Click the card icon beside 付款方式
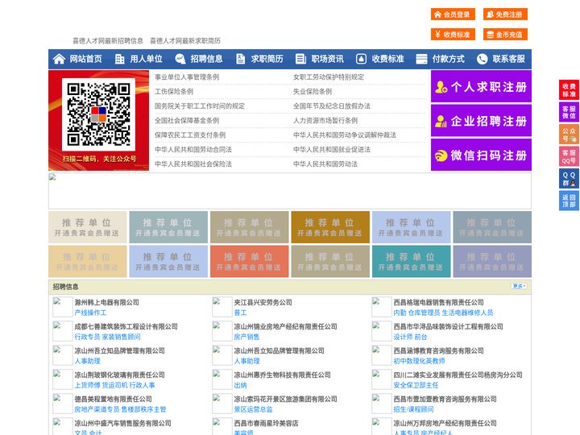Image resolution: width=580 pixels, height=435 pixels. 421,59
